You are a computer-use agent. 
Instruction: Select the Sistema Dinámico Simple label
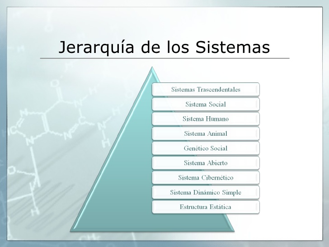tap(206, 192)
